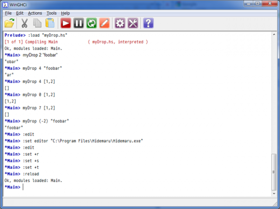Open the File menu

click(x=8, y=13)
